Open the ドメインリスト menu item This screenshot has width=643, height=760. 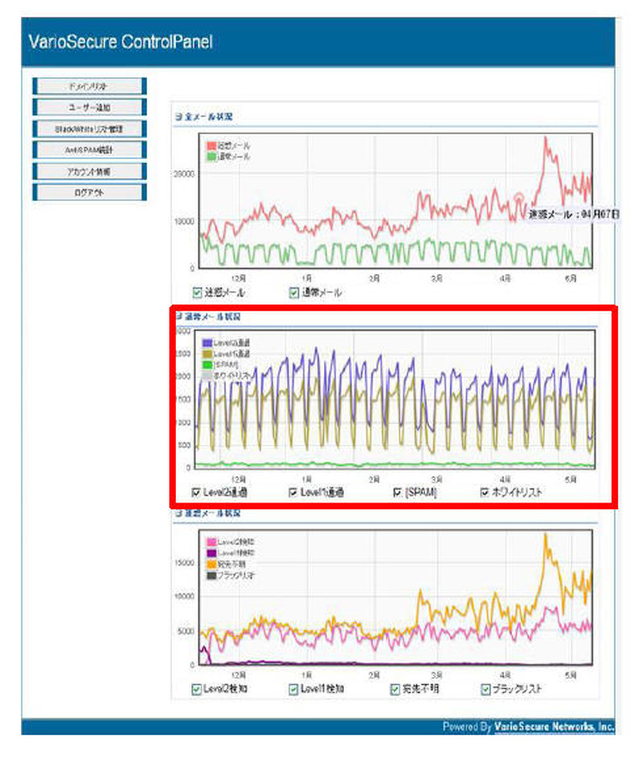[x=89, y=86]
